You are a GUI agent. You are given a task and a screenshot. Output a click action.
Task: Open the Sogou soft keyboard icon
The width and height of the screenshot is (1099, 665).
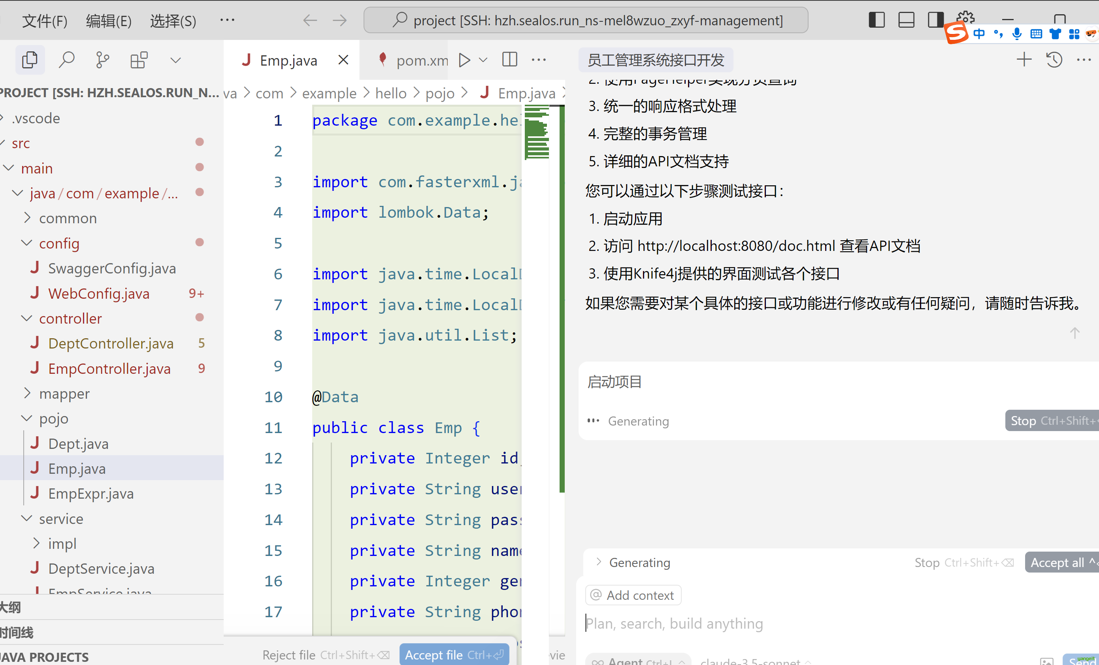1036,34
